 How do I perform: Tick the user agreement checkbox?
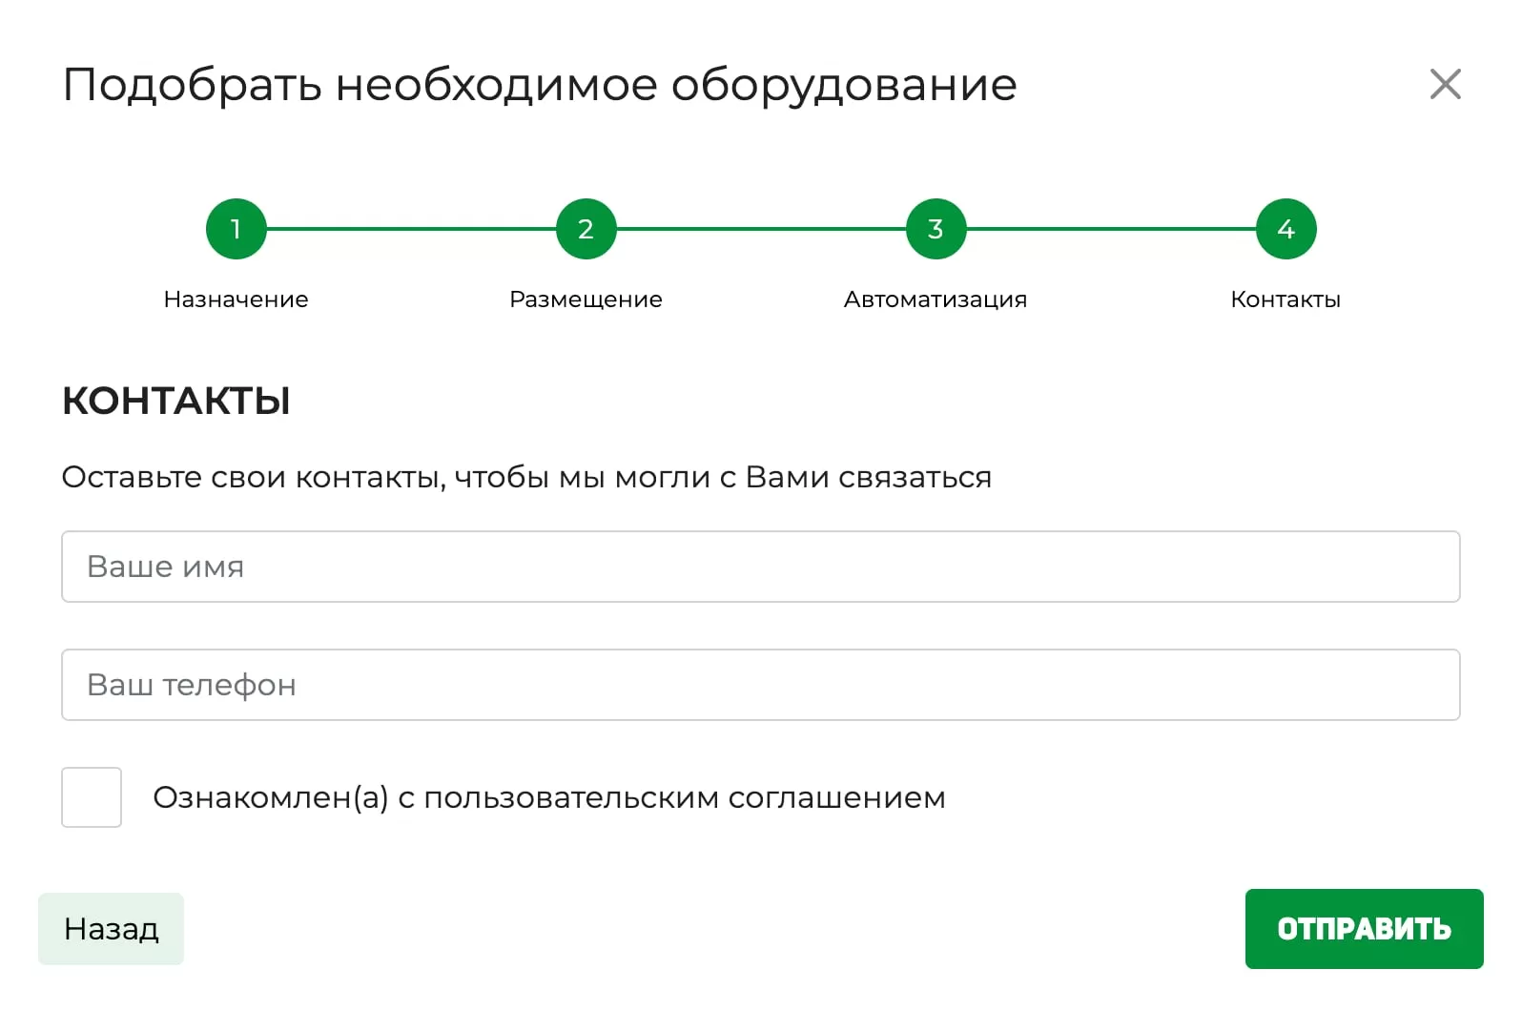(92, 797)
